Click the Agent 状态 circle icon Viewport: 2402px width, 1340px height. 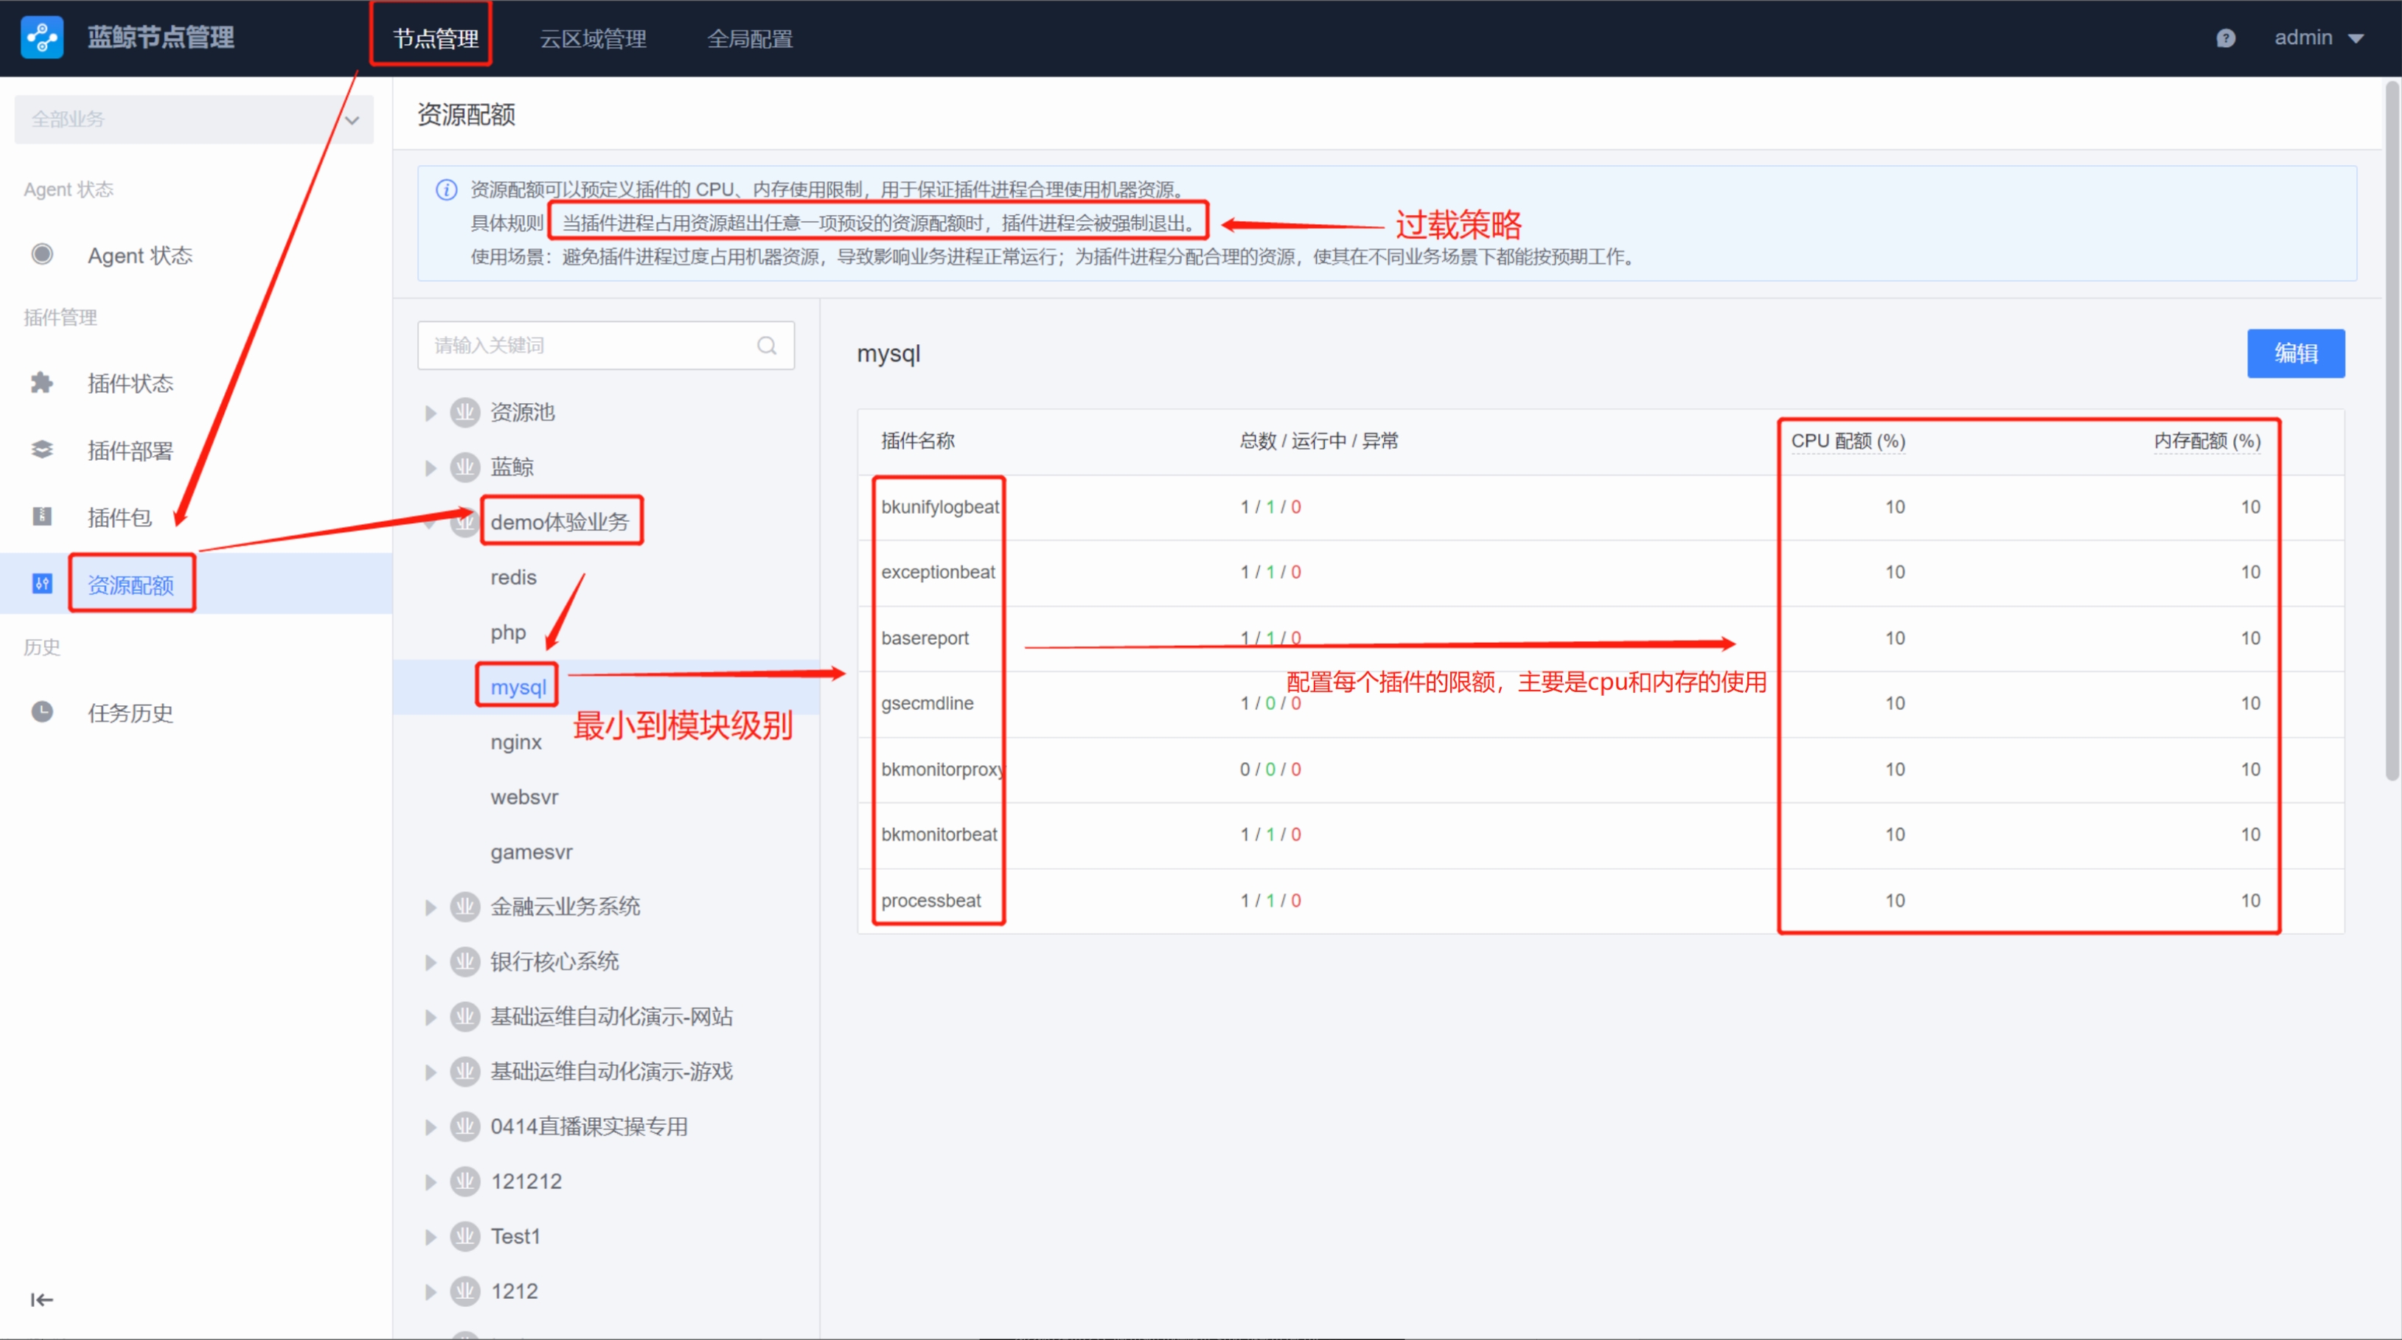pos(42,254)
